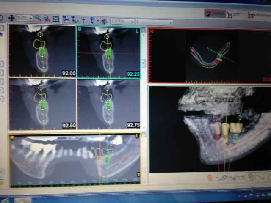
Task: Toggle the red nerve line icon below 3D view
Action: (260, 176)
